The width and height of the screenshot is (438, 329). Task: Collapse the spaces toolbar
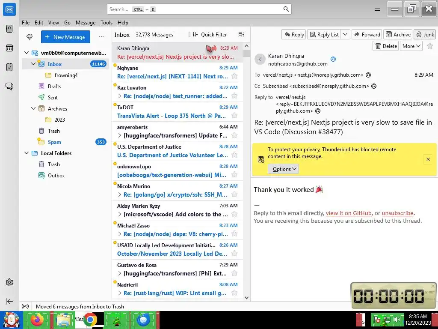point(9,301)
